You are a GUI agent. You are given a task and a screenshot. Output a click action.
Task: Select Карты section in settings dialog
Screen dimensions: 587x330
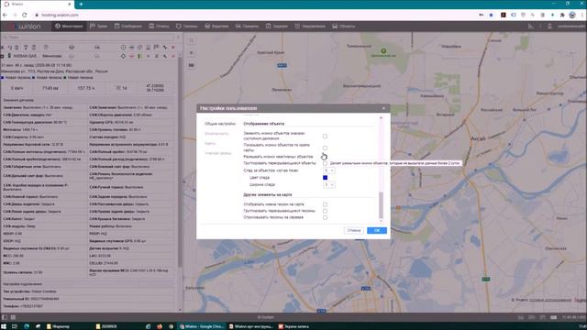210,143
